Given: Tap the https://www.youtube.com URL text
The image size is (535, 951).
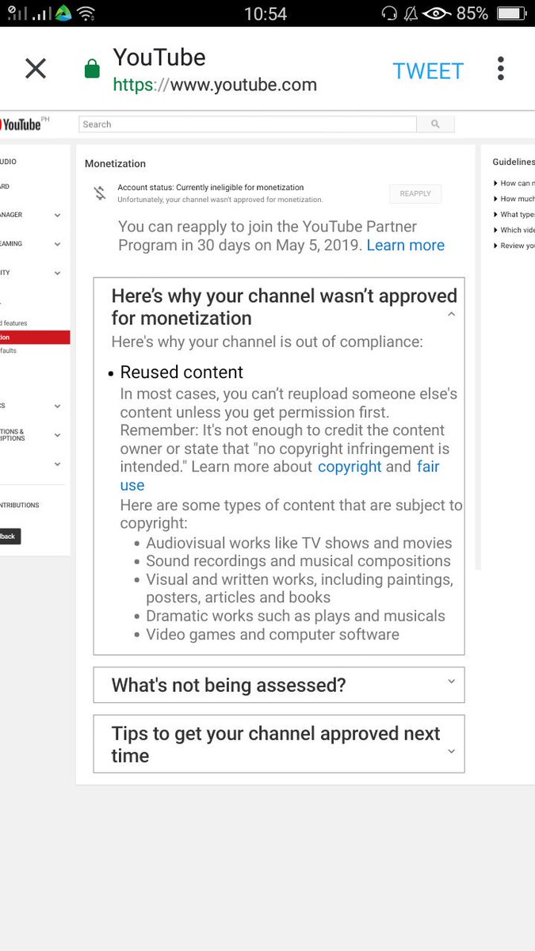Looking at the screenshot, I should [215, 85].
